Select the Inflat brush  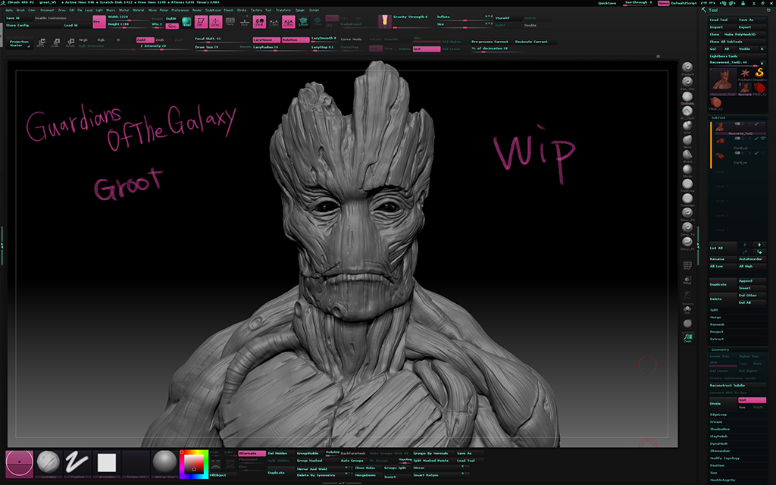[x=687, y=125]
